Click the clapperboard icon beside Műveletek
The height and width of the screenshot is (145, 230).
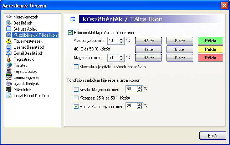[9, 89]
